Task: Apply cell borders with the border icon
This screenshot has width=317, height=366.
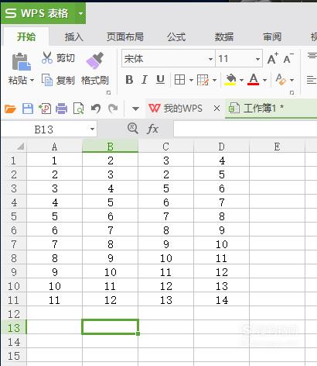Action: click(x=179, y=80)
